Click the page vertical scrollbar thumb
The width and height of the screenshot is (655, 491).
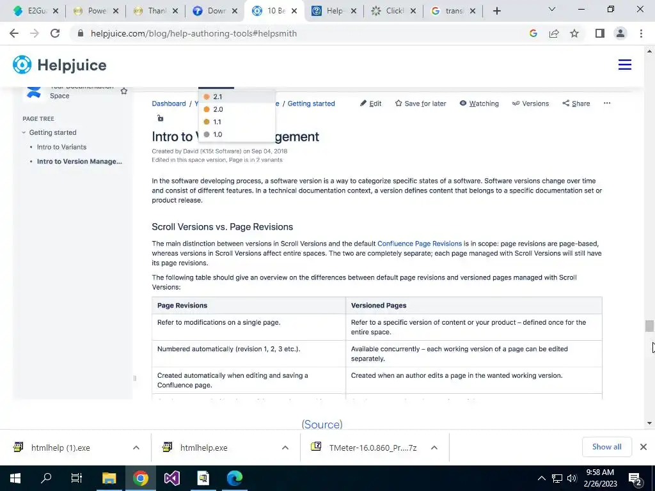click(x=649, y=326)
